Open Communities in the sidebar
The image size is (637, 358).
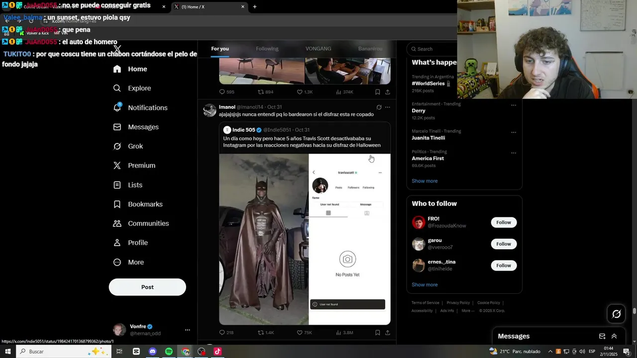click(141, 223)
